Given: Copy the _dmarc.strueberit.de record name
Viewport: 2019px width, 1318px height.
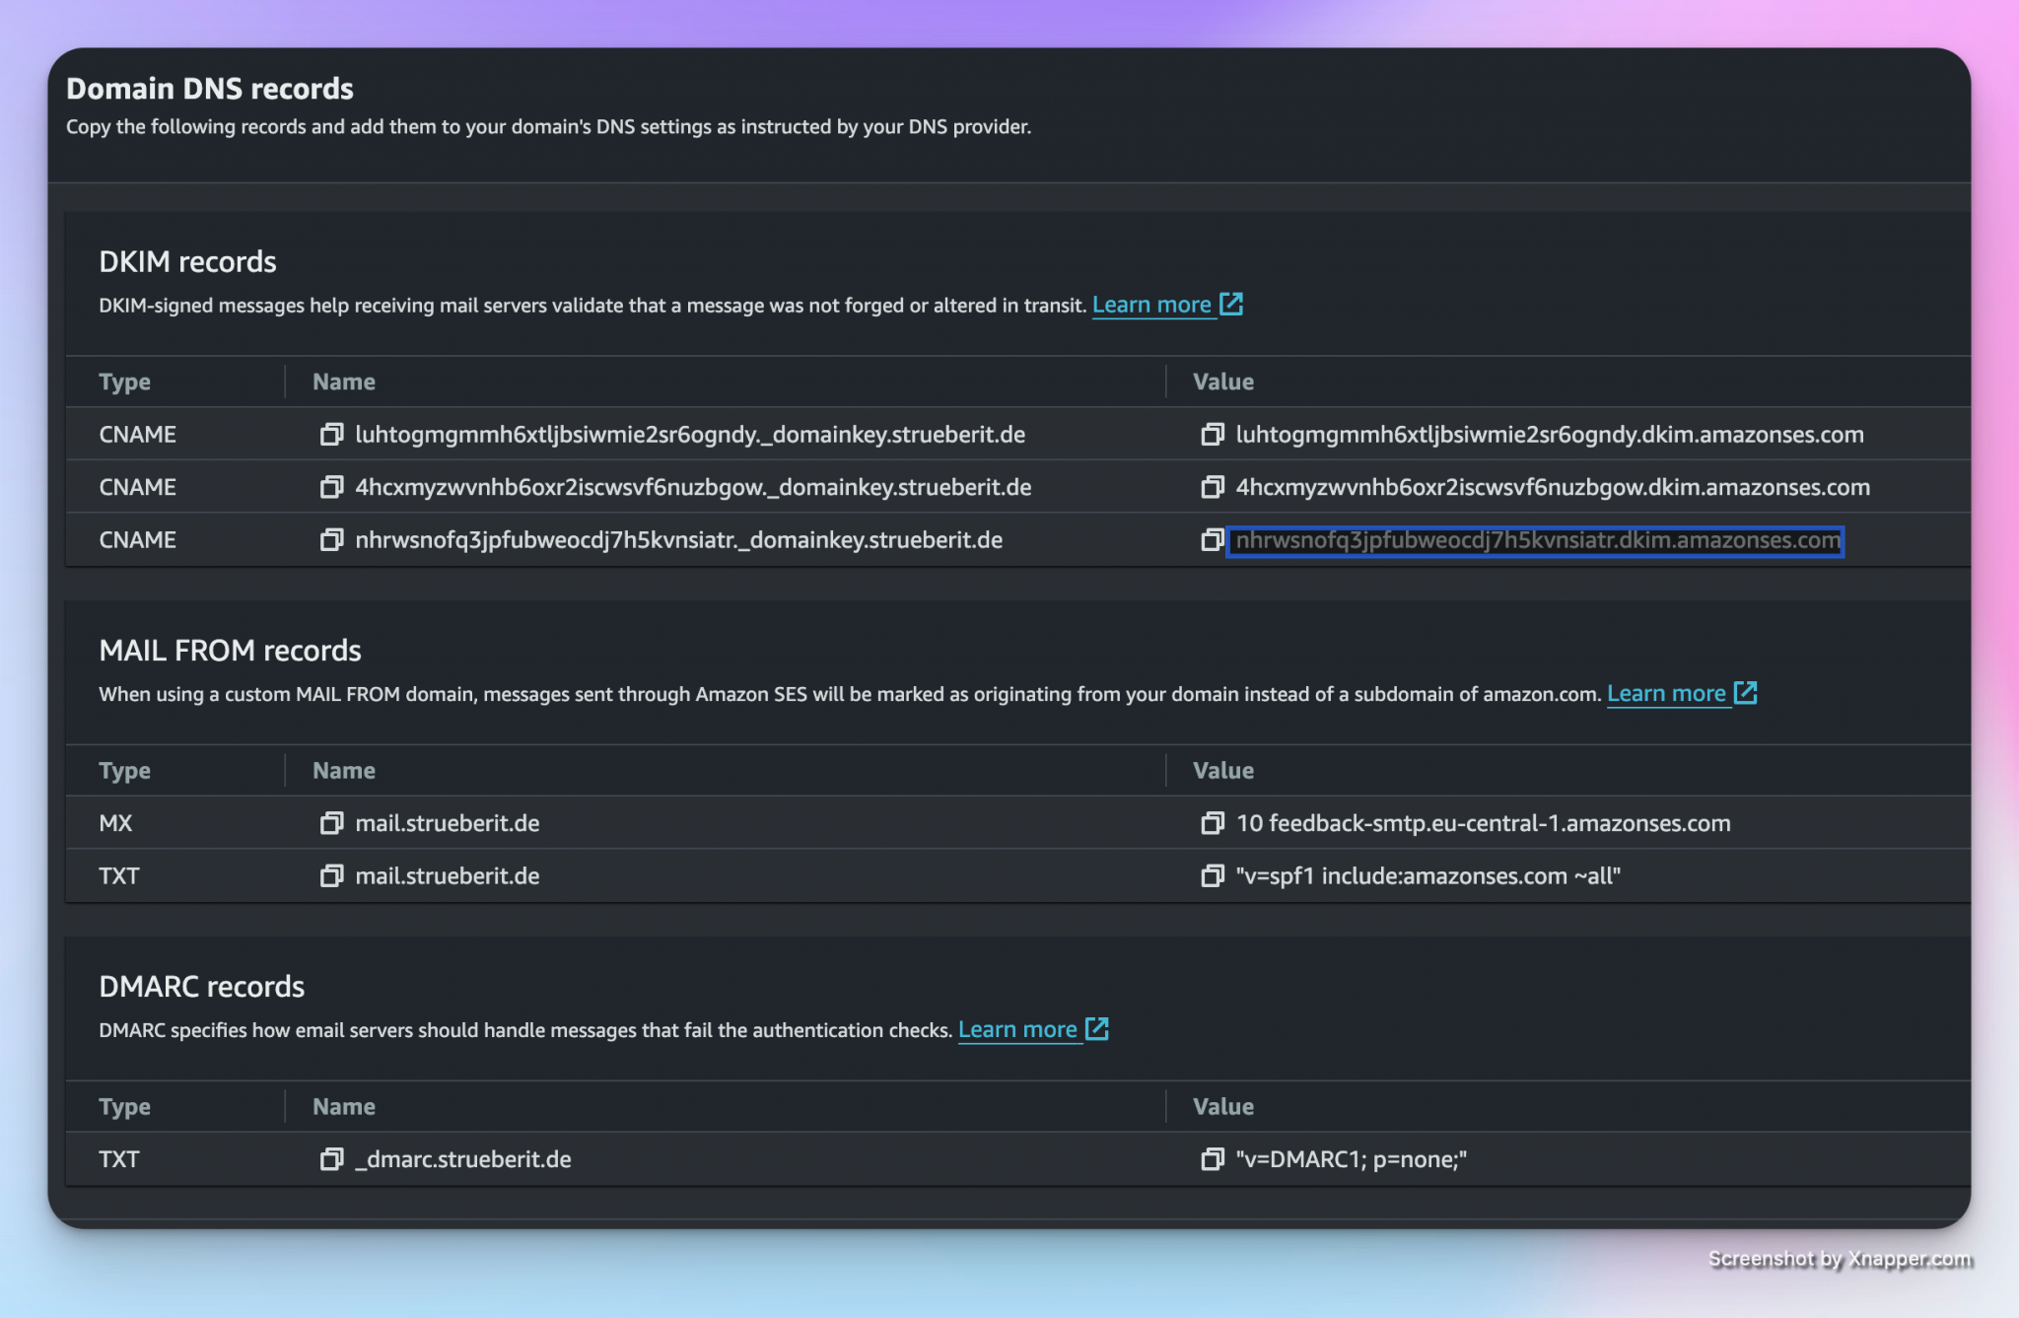Looking at the screenshot, I should click(x=331, y=1159).
